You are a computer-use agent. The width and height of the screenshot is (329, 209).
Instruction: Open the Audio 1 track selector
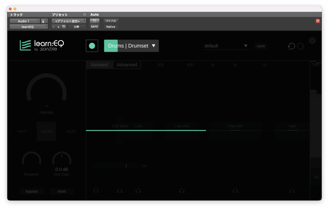25,21
